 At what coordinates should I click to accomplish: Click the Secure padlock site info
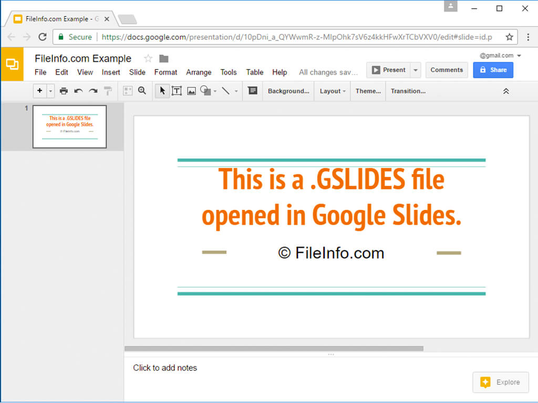(x=75, y=37)
